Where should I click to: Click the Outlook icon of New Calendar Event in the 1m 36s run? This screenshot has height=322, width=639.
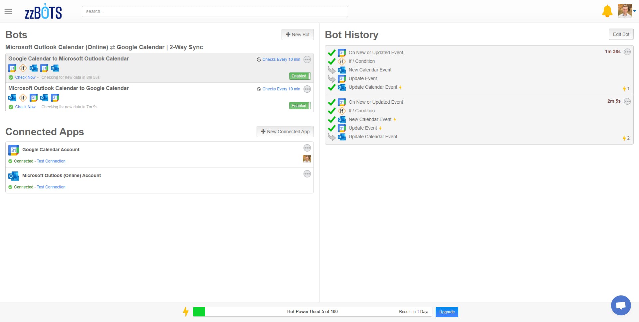point(342,70)
